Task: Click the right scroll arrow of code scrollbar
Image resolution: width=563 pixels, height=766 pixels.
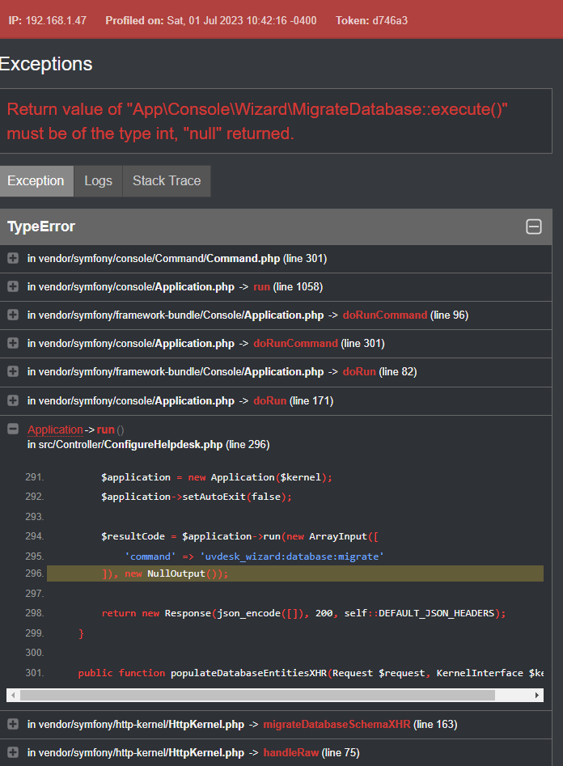Action: pos(538,695)
